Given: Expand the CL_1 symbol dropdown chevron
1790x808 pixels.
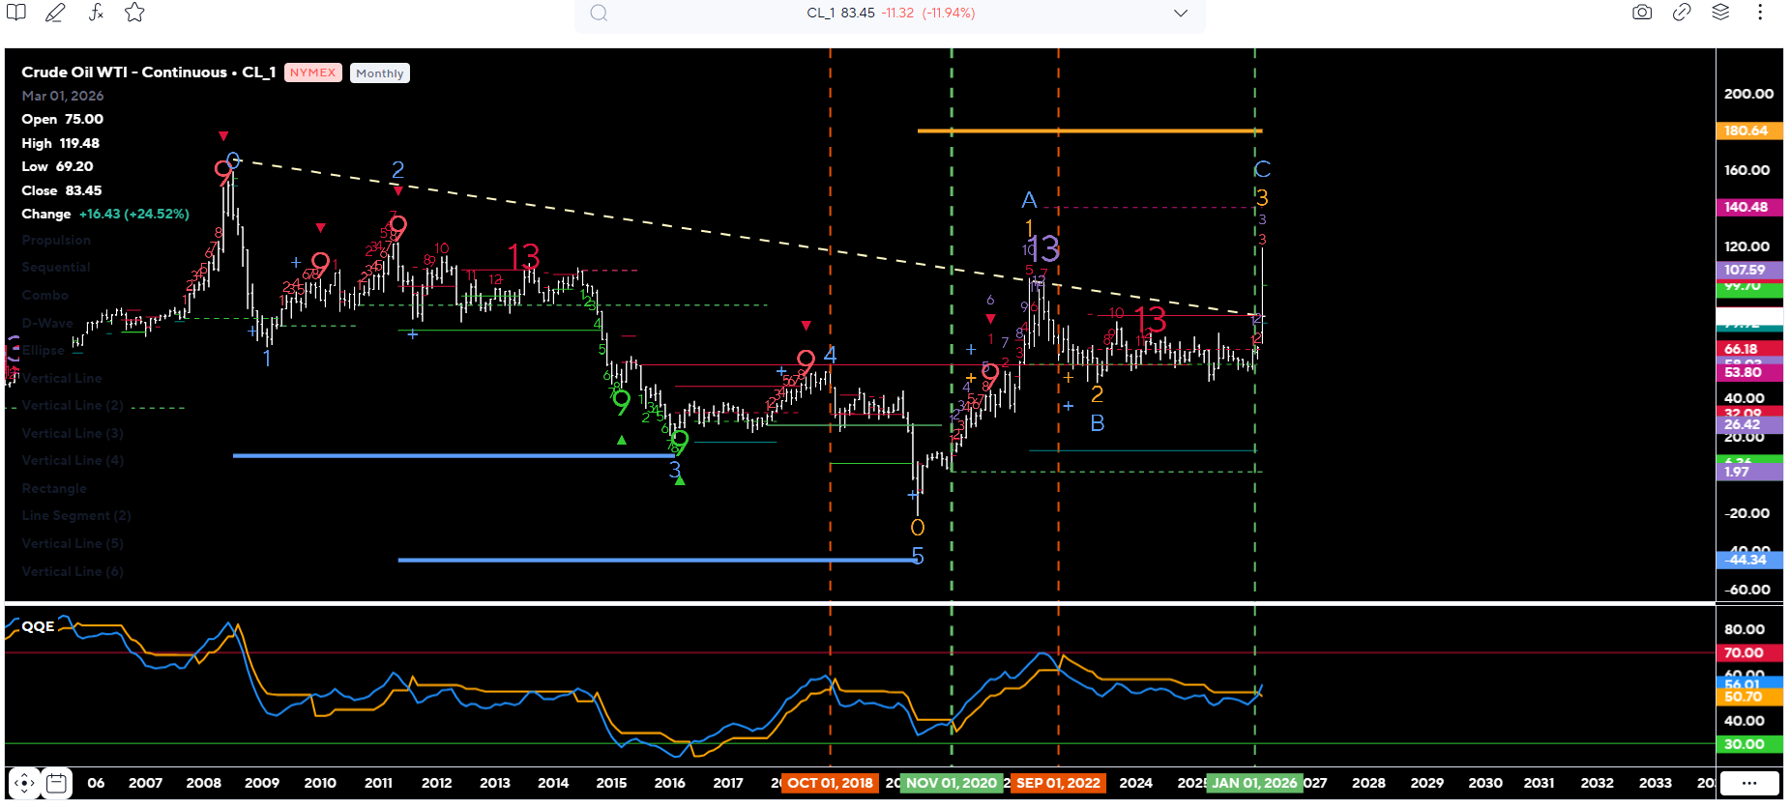Looking at the screenshot, I should (1181, 14).
